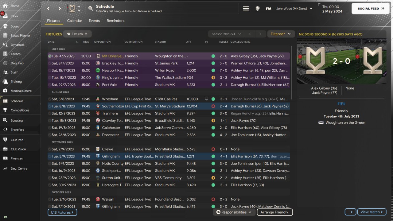393x221 pixels.
Task: Open the Filtered dropdown
Action: tap(281, 34)
